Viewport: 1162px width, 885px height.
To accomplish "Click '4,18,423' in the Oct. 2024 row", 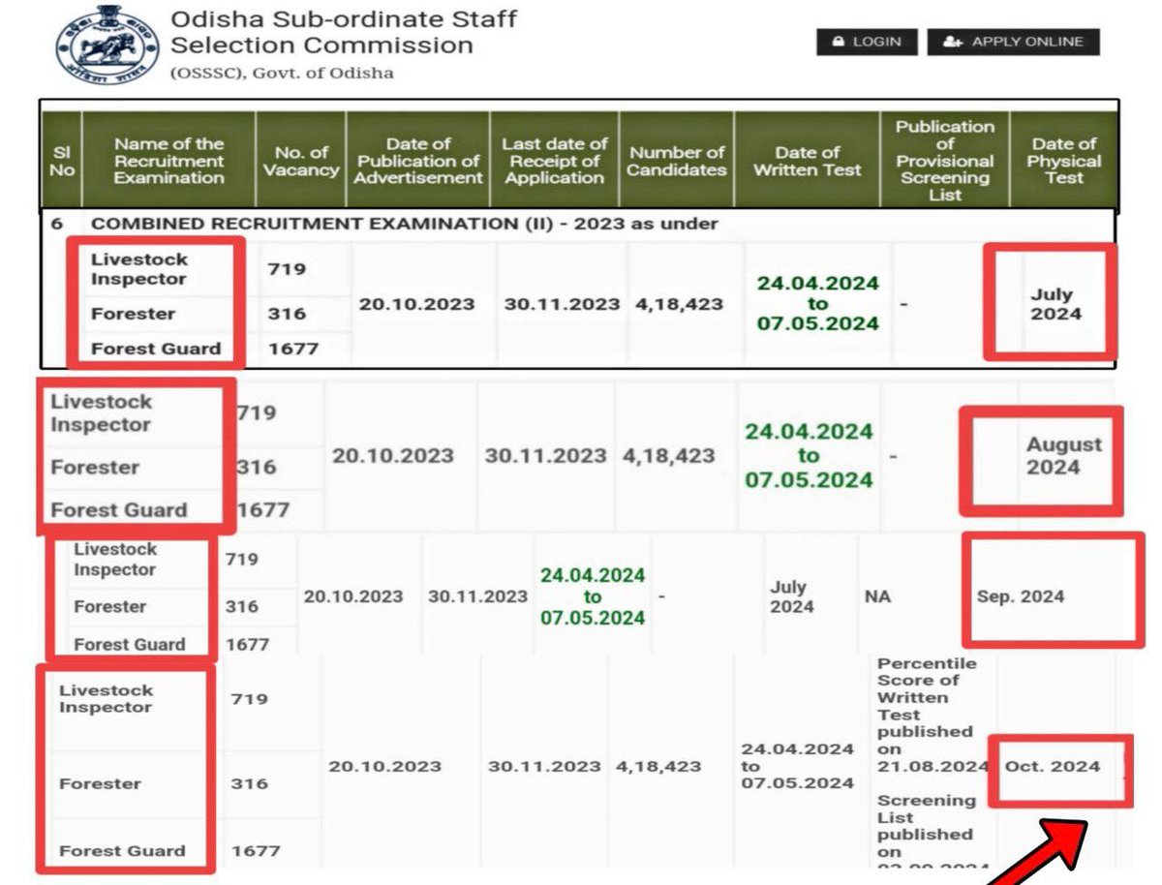I will pos(658,766).
